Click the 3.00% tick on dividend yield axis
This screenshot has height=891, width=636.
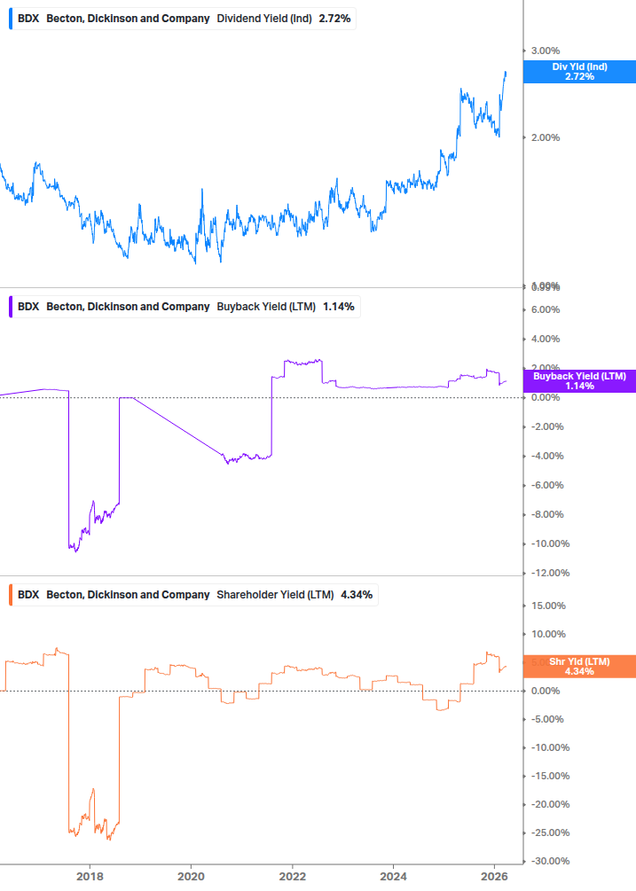coord(545,51)
